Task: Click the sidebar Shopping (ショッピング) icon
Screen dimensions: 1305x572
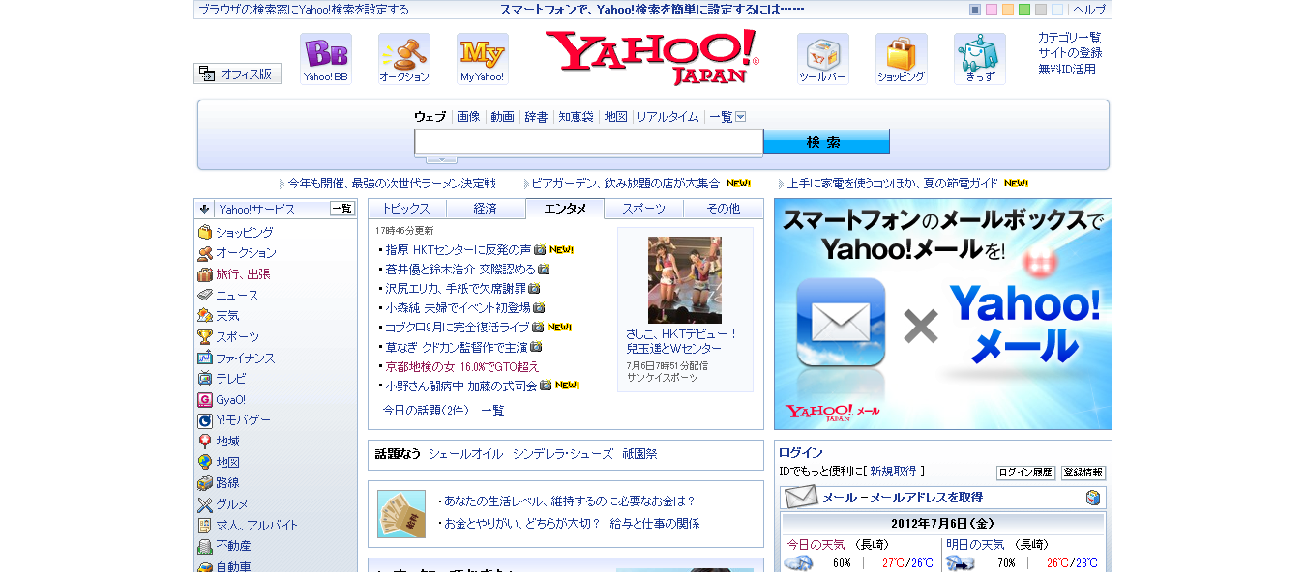Action: click(x=205, y=233)
